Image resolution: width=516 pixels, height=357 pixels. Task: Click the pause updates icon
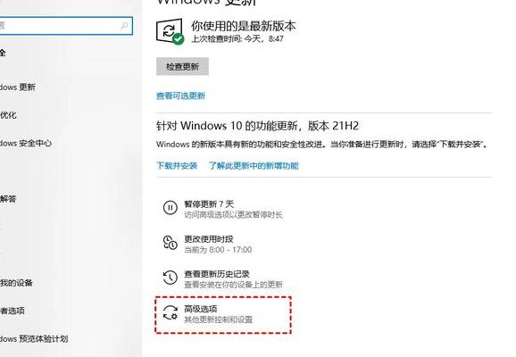click(x=171, y=208)
